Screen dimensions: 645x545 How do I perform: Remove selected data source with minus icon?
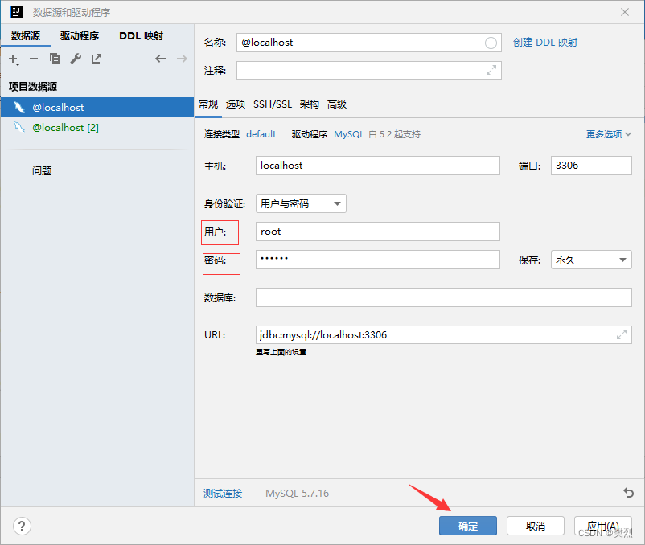(x=34, y=59)
